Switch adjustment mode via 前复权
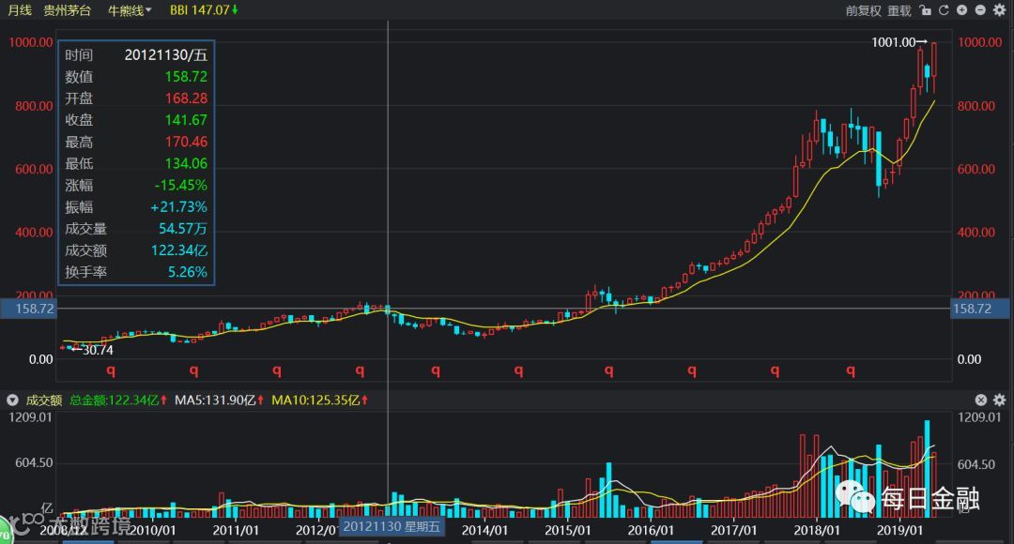The image size is (1014, 544). point(864,11)
